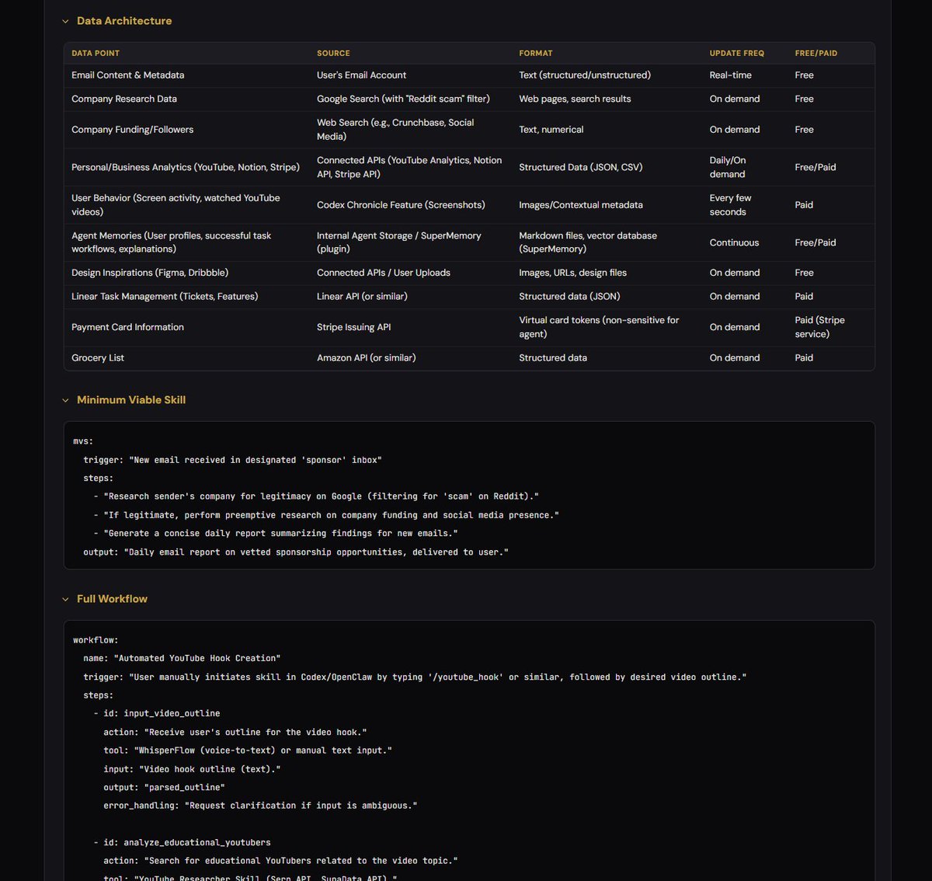Click the id: analyze_educational_youtubers line
This screenshot has height=881, width=932.
(182, 843)
